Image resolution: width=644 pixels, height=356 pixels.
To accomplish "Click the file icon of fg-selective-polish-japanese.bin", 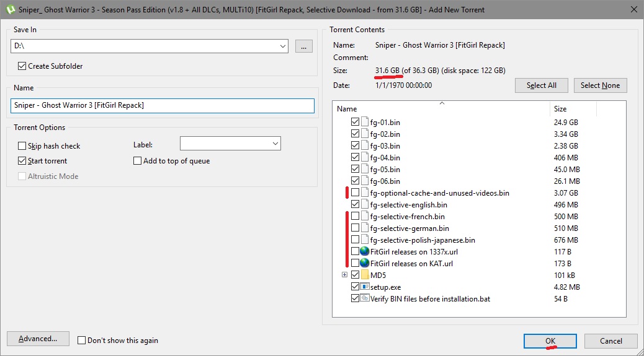I will coord(365,240).
